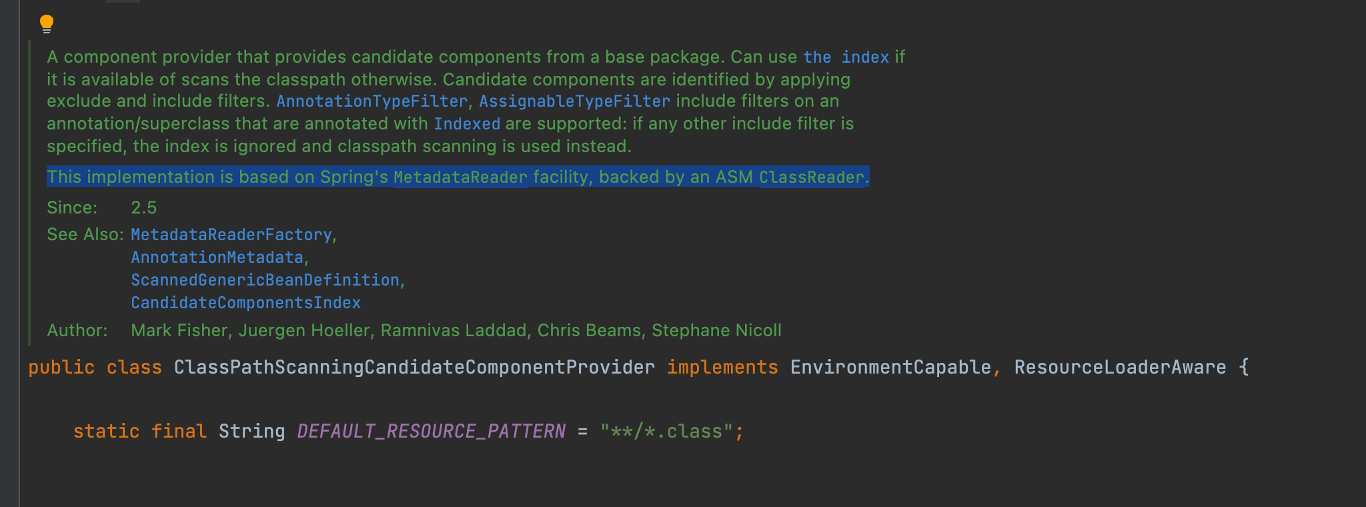Open the Indexed annotation link
Viewport: 1366px width, 507px height.
click(467, 124)
